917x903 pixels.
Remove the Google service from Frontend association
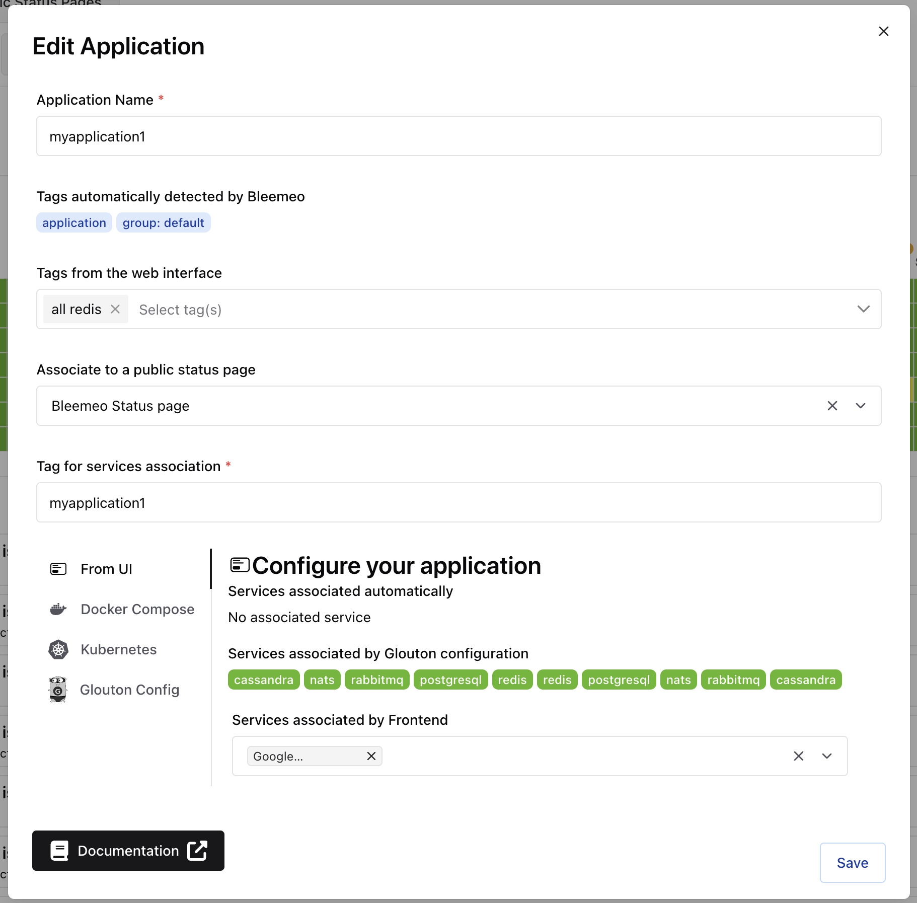371,756
